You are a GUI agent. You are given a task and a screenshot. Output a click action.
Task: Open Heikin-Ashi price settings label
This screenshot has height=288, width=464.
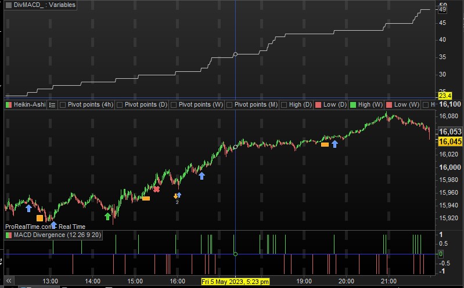(30, 104)
